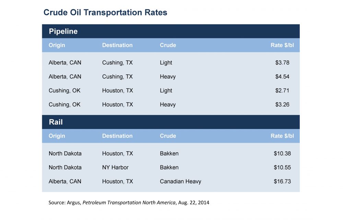Select the Pipeline section header
Image resolution: width=343 pixels, height=224 pixels.
click(x=63, y=32)
